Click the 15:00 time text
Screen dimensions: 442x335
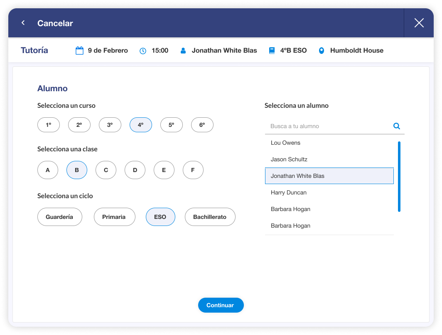click(x=160, y=51)
